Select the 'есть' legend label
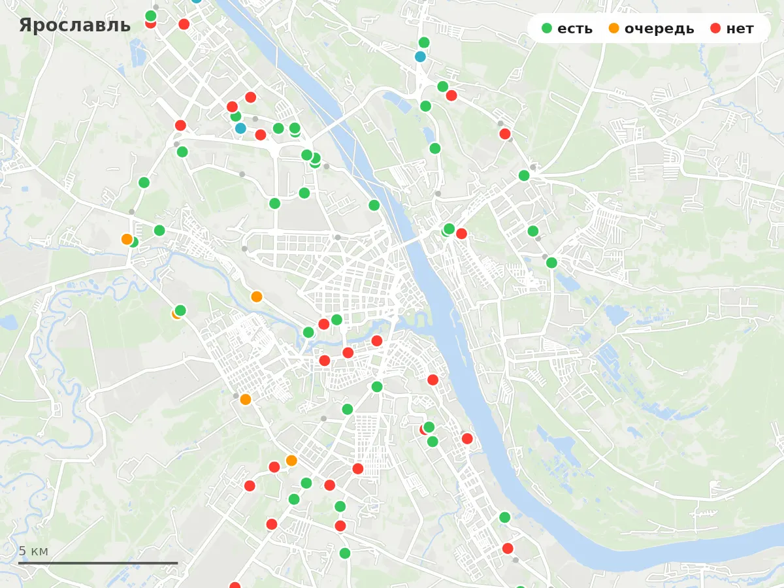784x588 pixels. pos(575,29)
